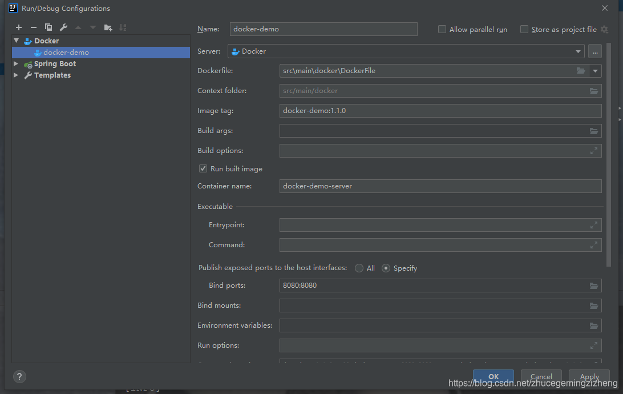Click the OK button
Screen dimensions: 623x394
pos(493,376)
